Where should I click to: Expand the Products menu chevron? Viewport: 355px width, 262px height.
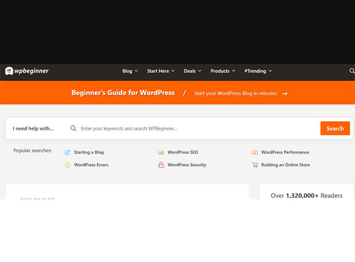pos(233,71)
